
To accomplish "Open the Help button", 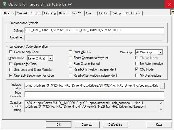I will 159,124.
